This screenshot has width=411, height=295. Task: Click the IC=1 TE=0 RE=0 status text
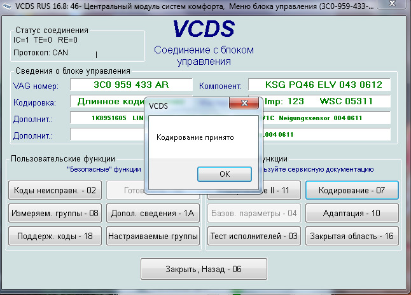tap(45, 40)
